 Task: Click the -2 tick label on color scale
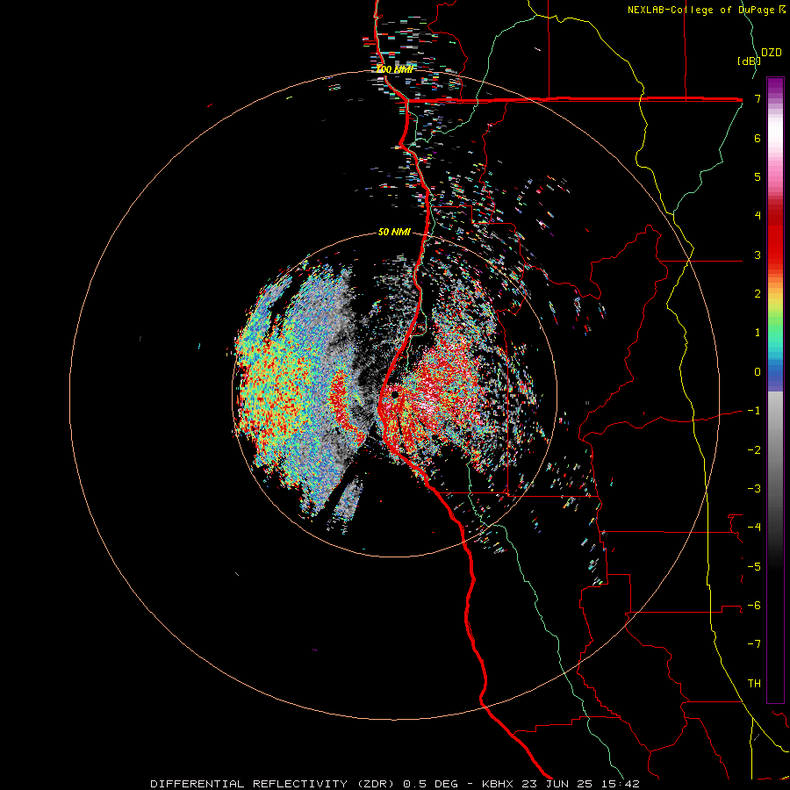coord(754,450)
